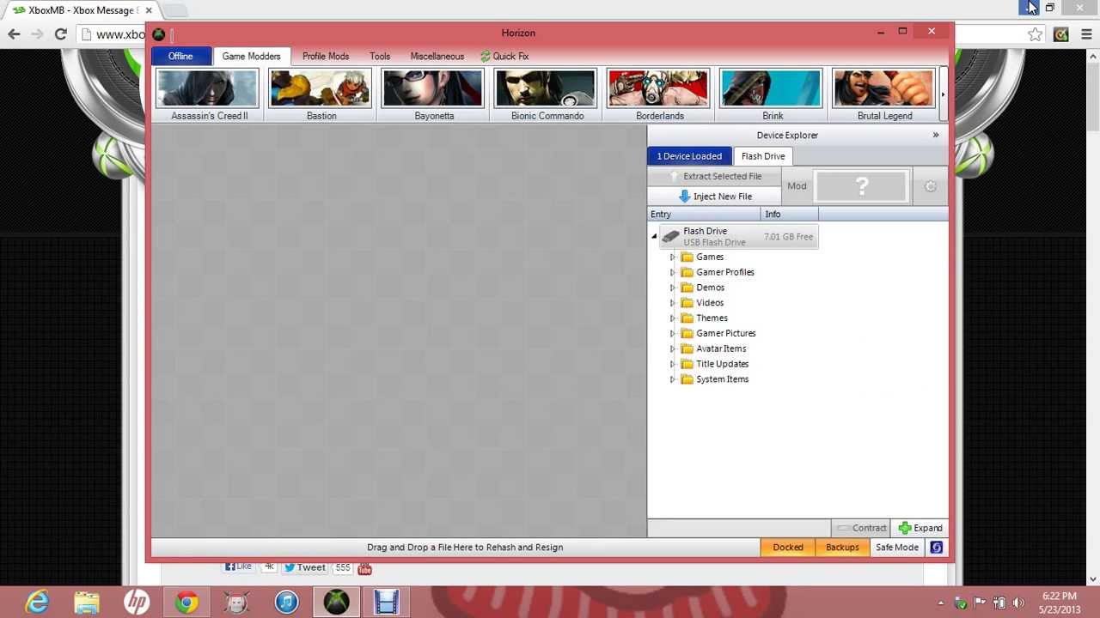The image size is (1100, 618).
Task: Click the Offline status button
Action: tap(180, 56)
